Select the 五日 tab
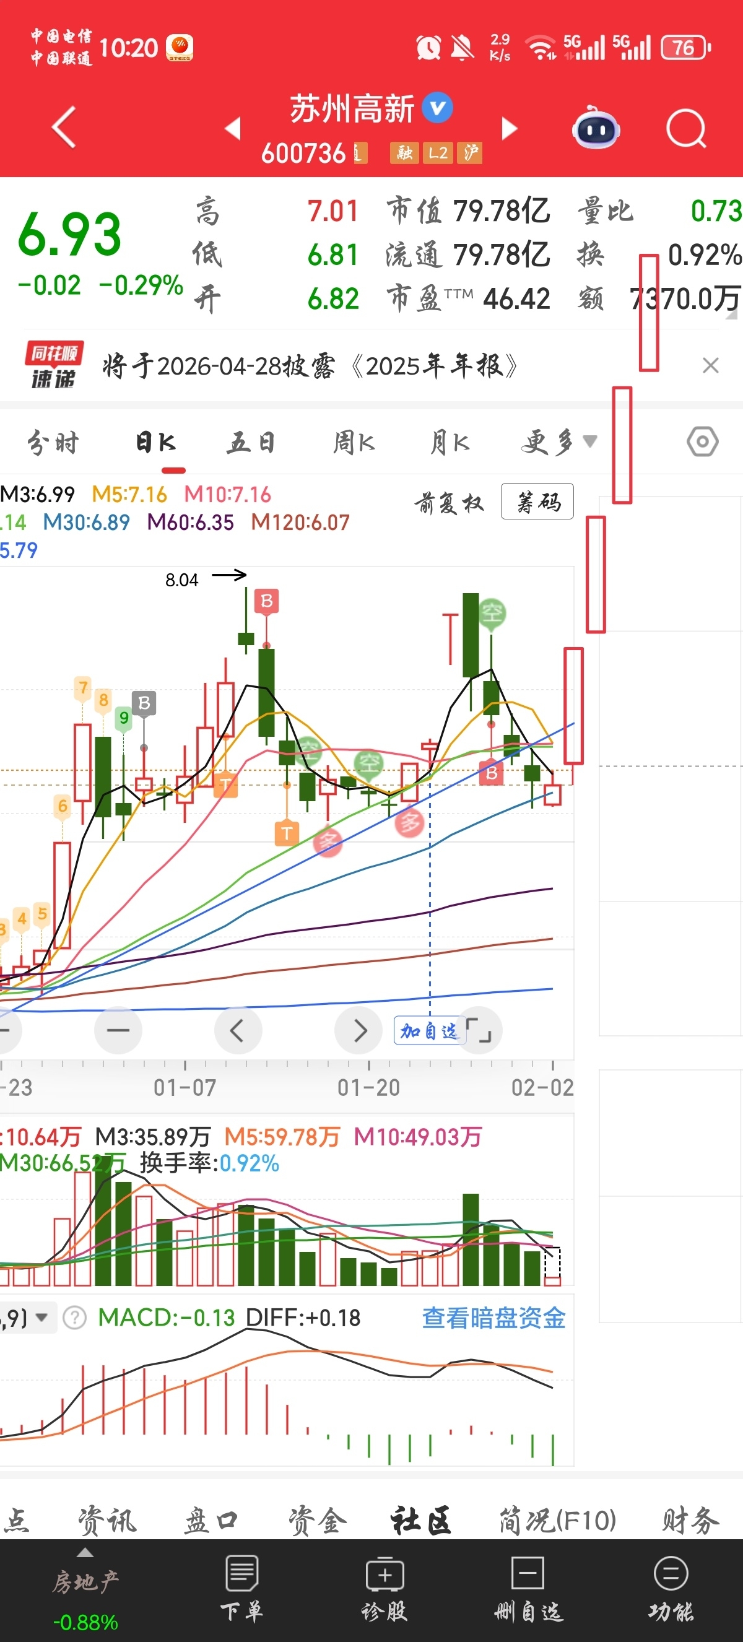 tap(251, 441)
